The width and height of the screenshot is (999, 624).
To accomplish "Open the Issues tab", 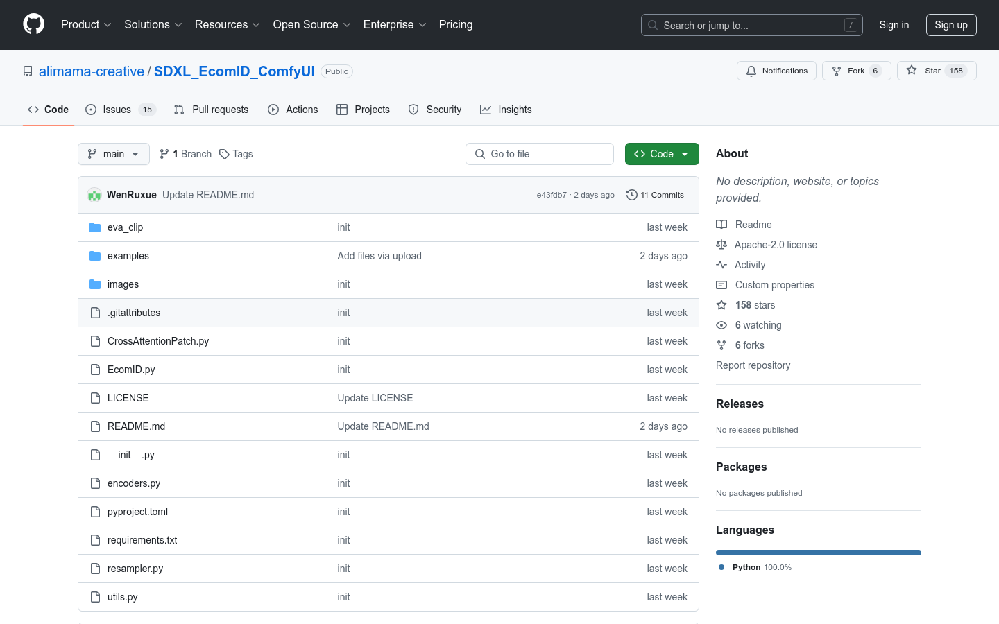I will pos(121,110).
